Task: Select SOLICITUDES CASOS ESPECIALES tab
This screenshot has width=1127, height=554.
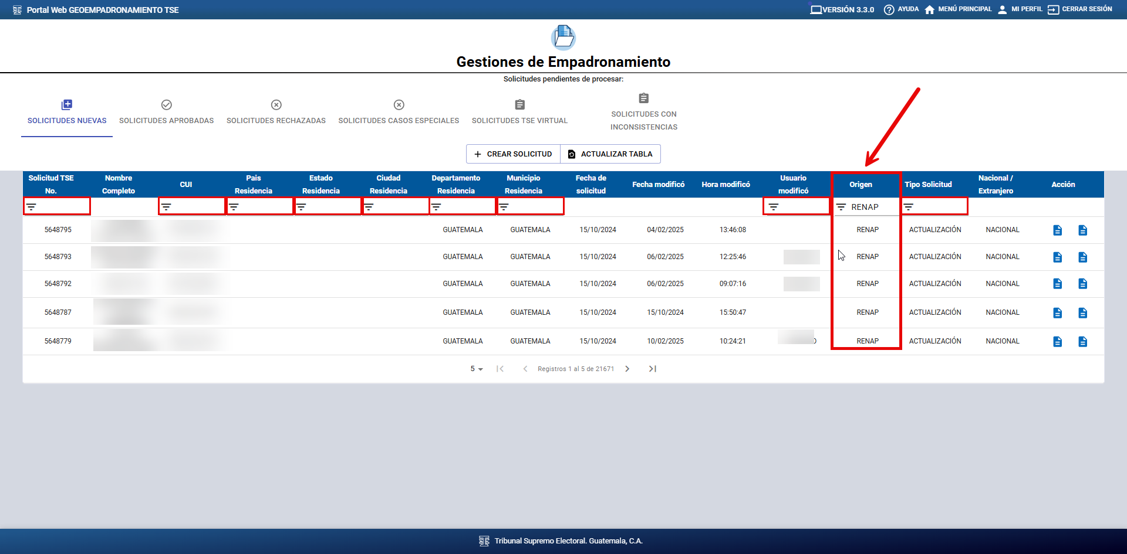Action: pyautogui.click(x=399, y=113)
